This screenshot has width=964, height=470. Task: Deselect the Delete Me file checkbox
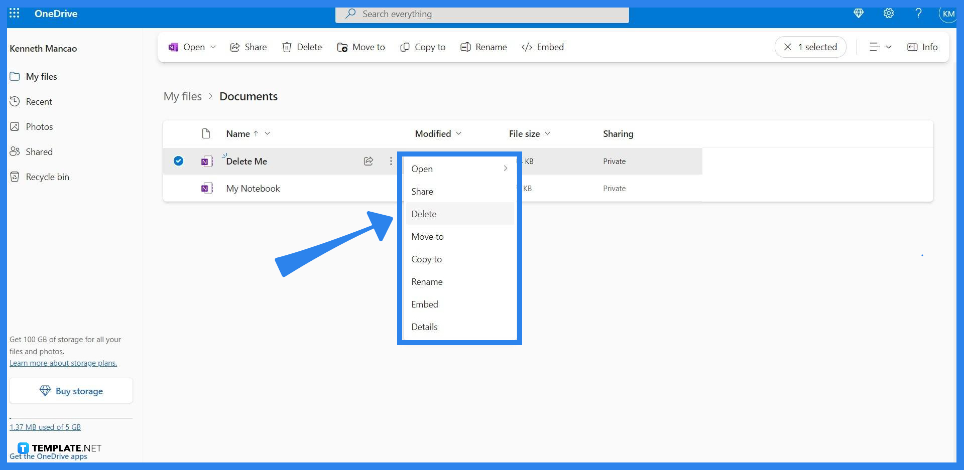click(178, 161)
